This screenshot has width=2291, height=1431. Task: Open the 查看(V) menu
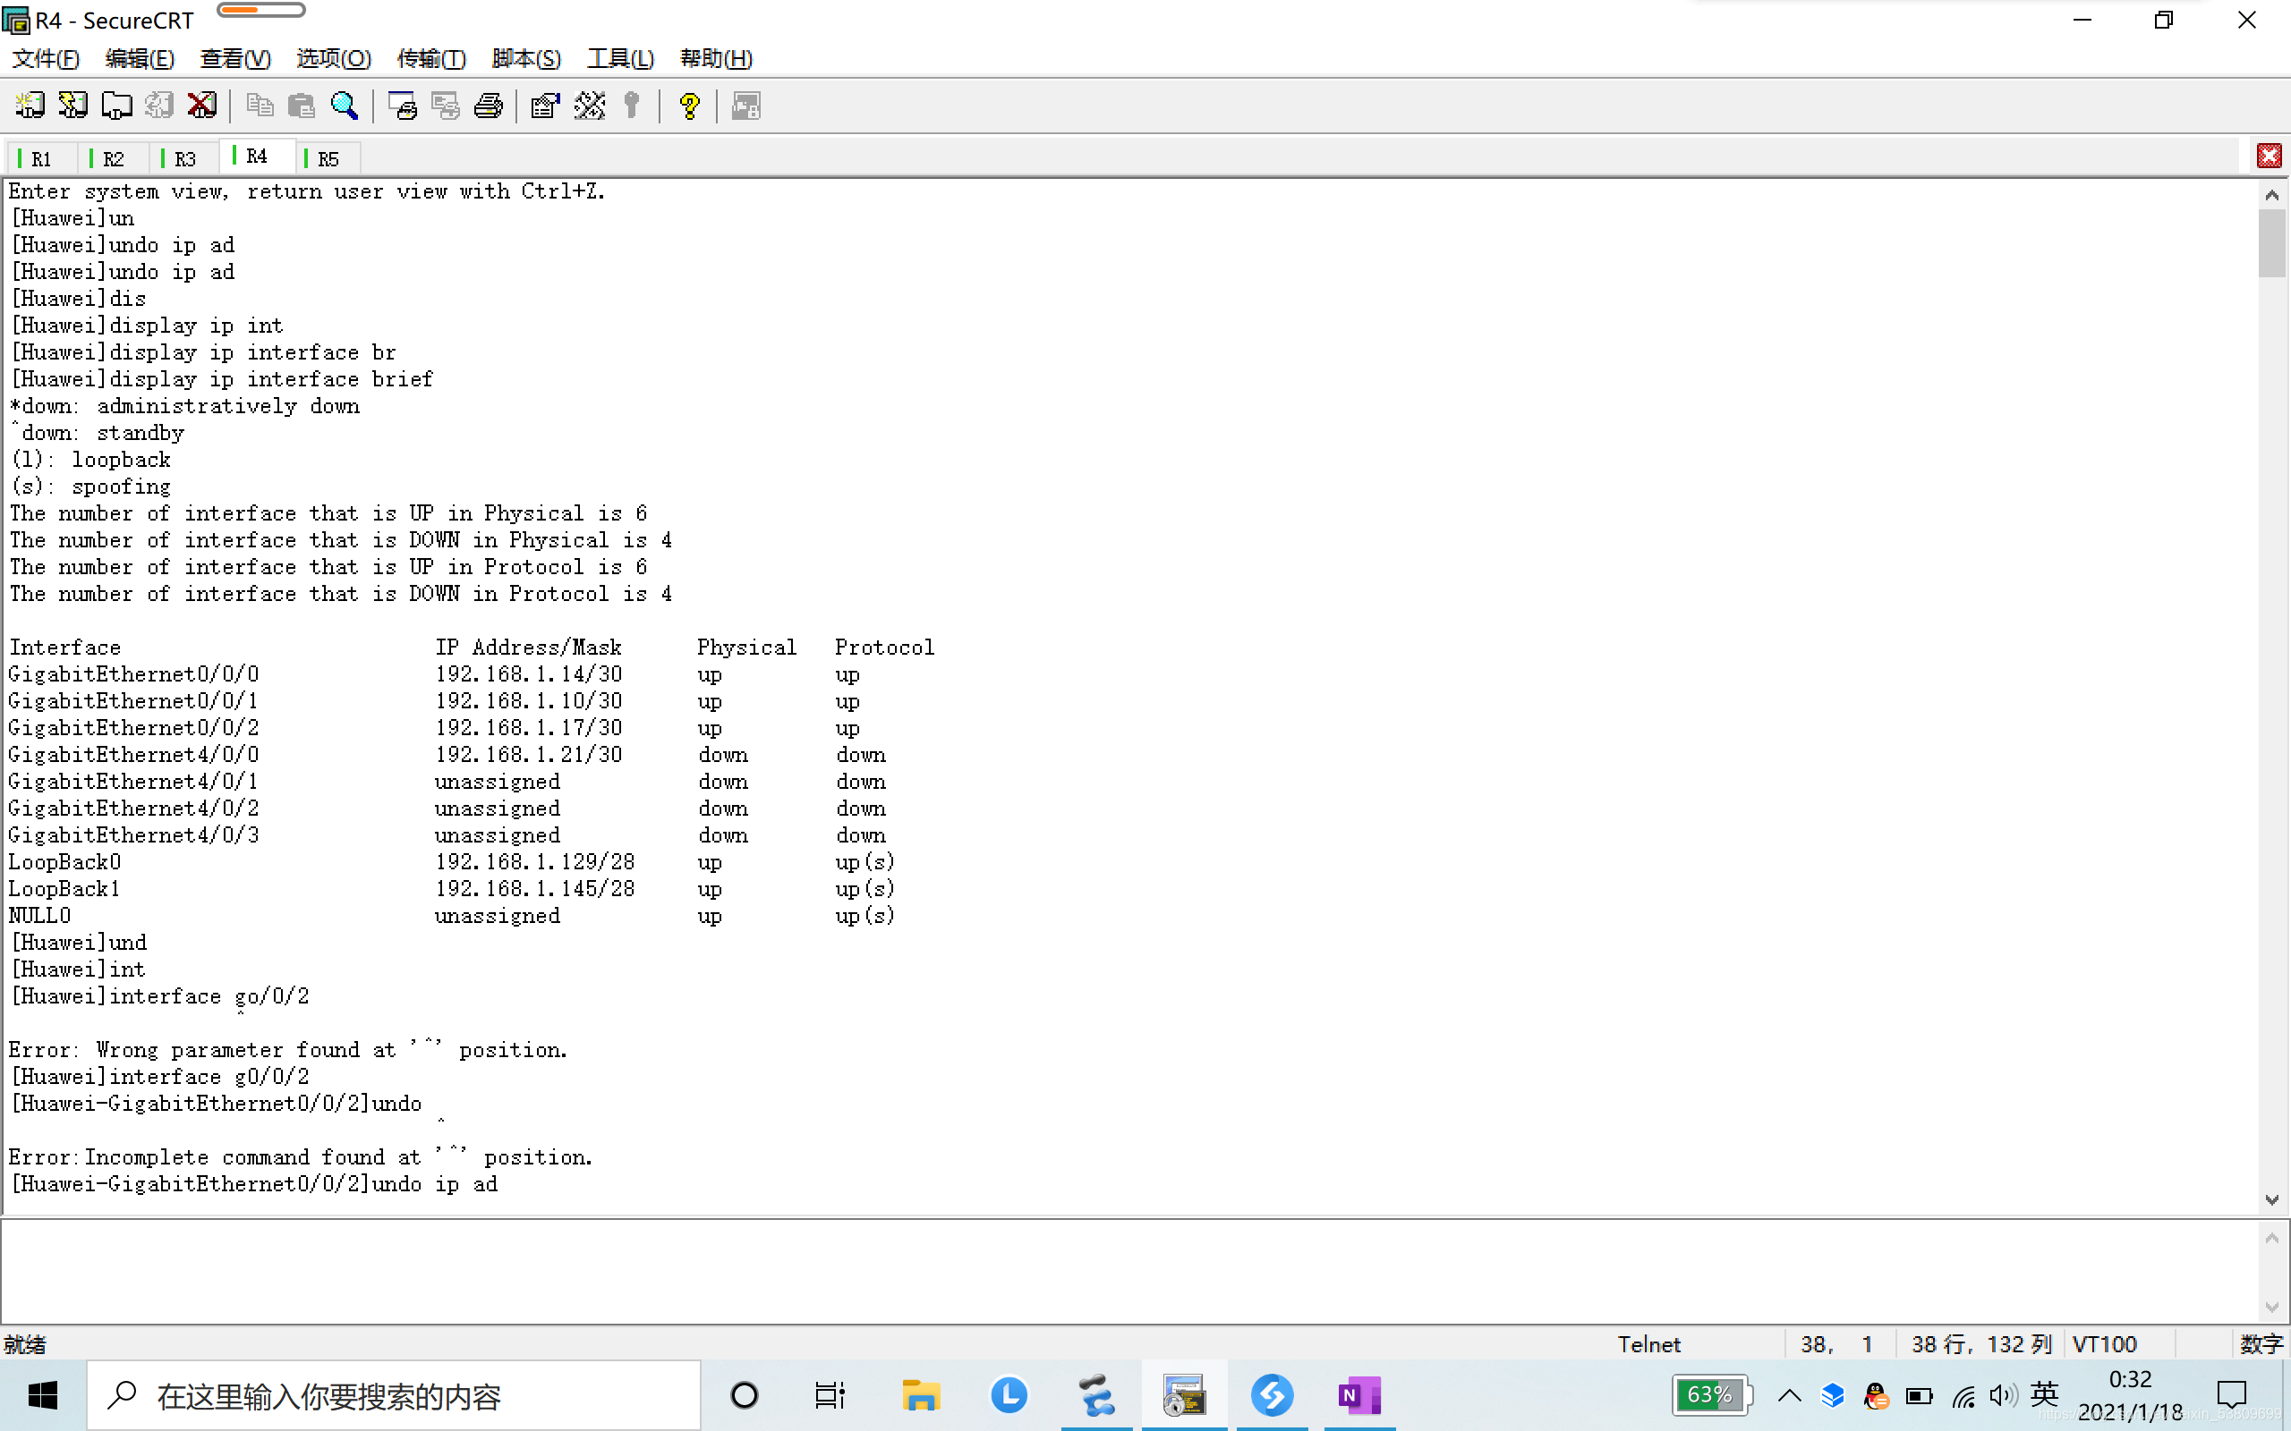[x=234, y=59]
